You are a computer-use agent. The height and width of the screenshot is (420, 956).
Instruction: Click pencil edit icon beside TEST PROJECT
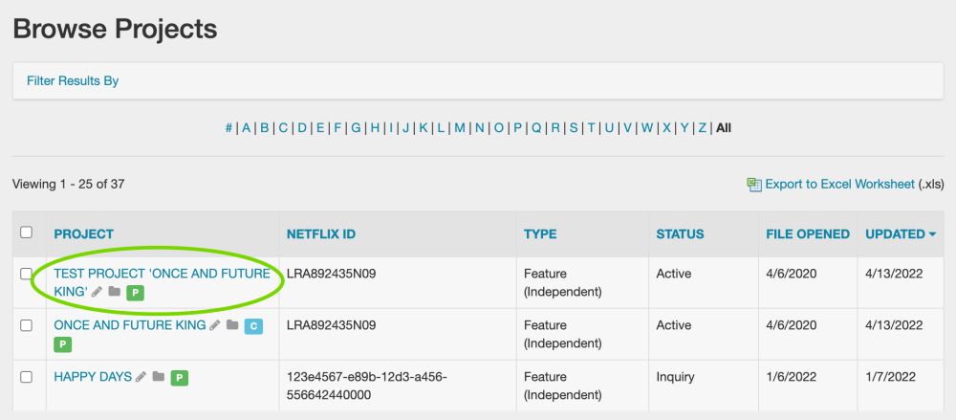point(97,292)
